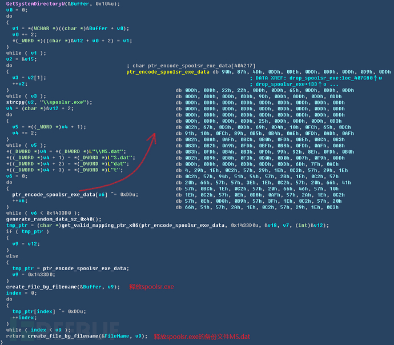The image size is (394, 345).
Task: Select the db row starting 0B2h, 0BAh, 0AFh
Action: coord(260,140)
